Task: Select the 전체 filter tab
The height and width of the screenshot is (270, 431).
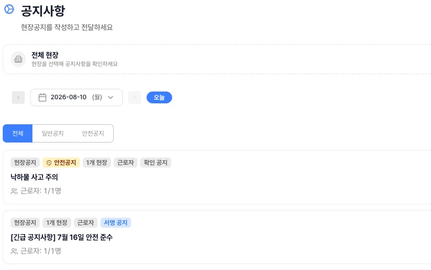Action: click(18, 133)
